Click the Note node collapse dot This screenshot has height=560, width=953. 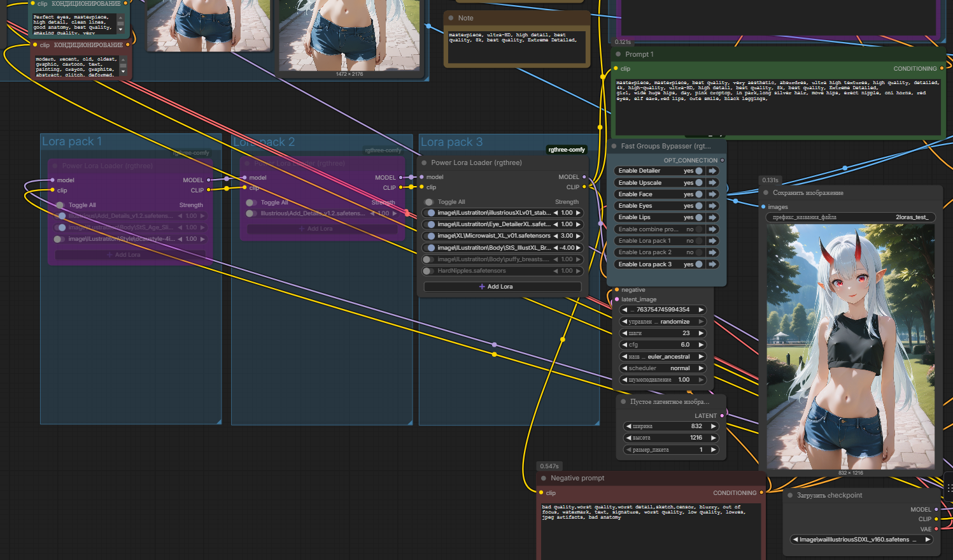tap(451, 18)
